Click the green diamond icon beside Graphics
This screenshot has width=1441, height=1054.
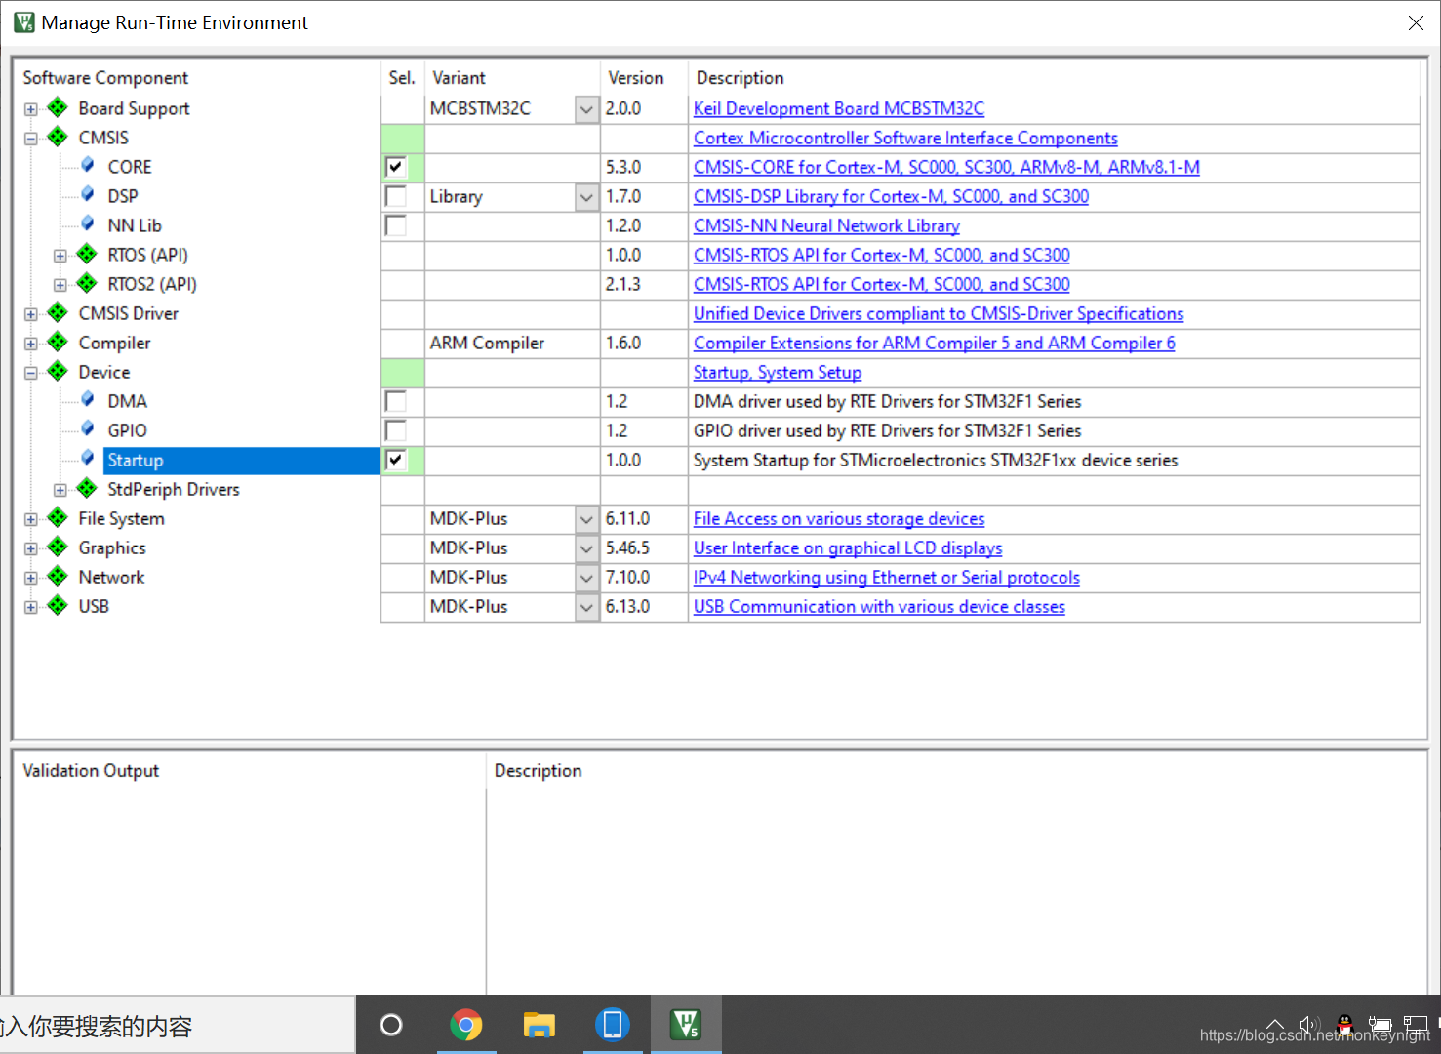click(x=58, y=547)
